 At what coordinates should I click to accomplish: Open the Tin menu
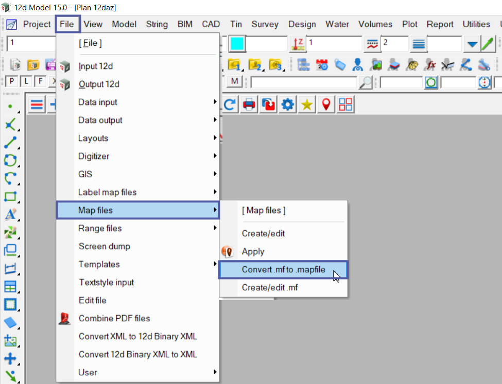(x=236, y=24)
